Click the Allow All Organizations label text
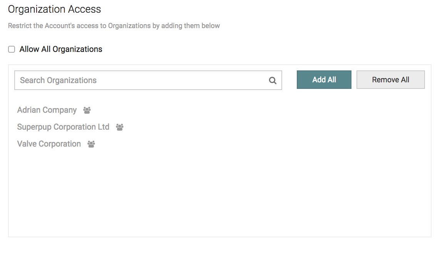The height and width of the screenshot is (262, 440). pyautogui.click(x=61, y=49)
